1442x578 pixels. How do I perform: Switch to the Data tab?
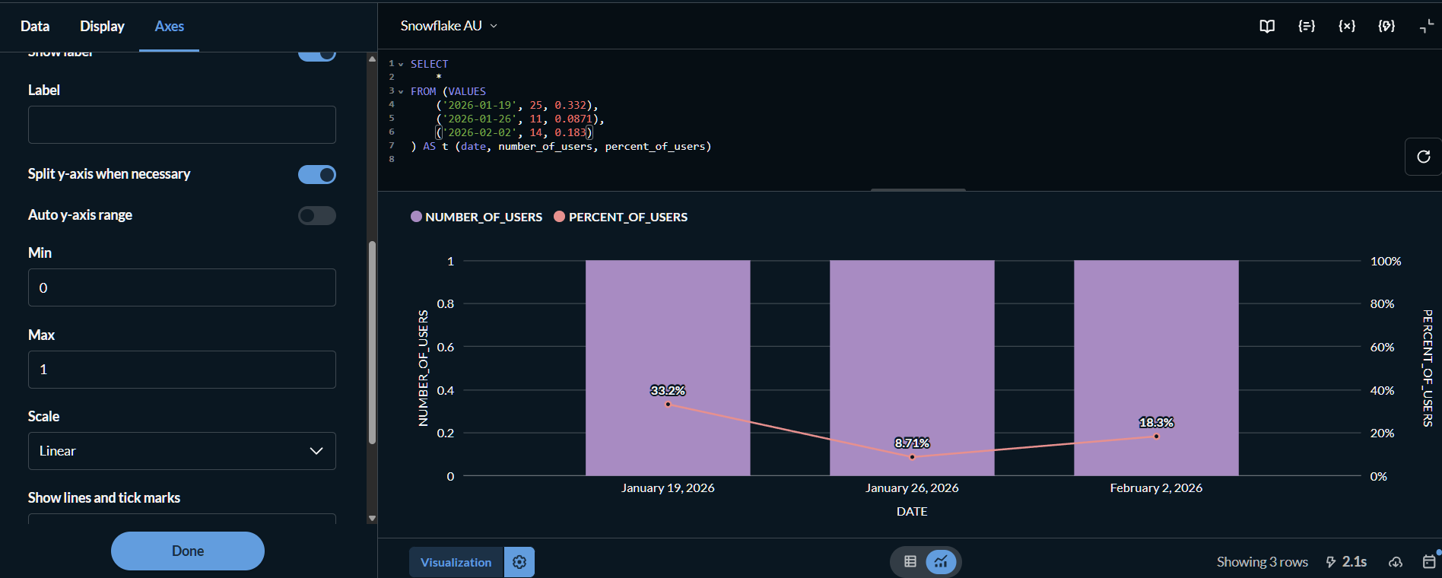[x=35, y=26]
